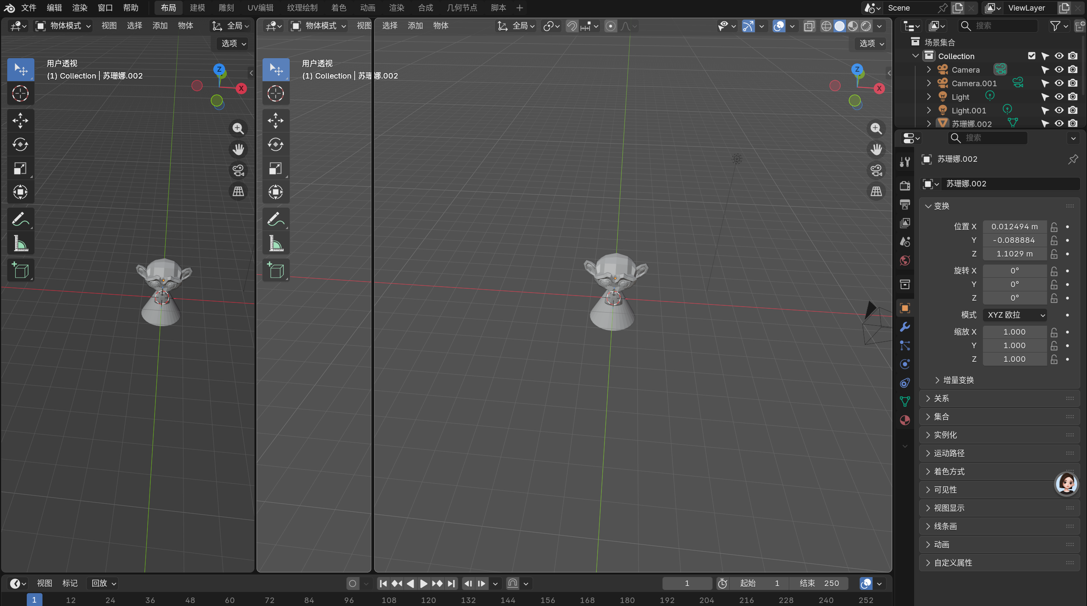1087x606 pixels.
Task: Select the Move tool in left viewport
Action: click(20, 121)
